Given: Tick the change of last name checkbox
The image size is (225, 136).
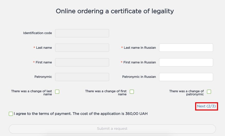Looking at the screenshot, I should tap(57, 92).
